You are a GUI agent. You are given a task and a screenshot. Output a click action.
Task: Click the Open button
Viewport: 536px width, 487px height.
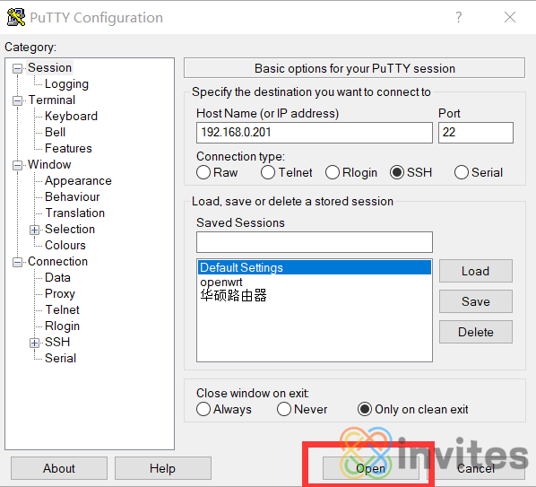coord(371,468)
